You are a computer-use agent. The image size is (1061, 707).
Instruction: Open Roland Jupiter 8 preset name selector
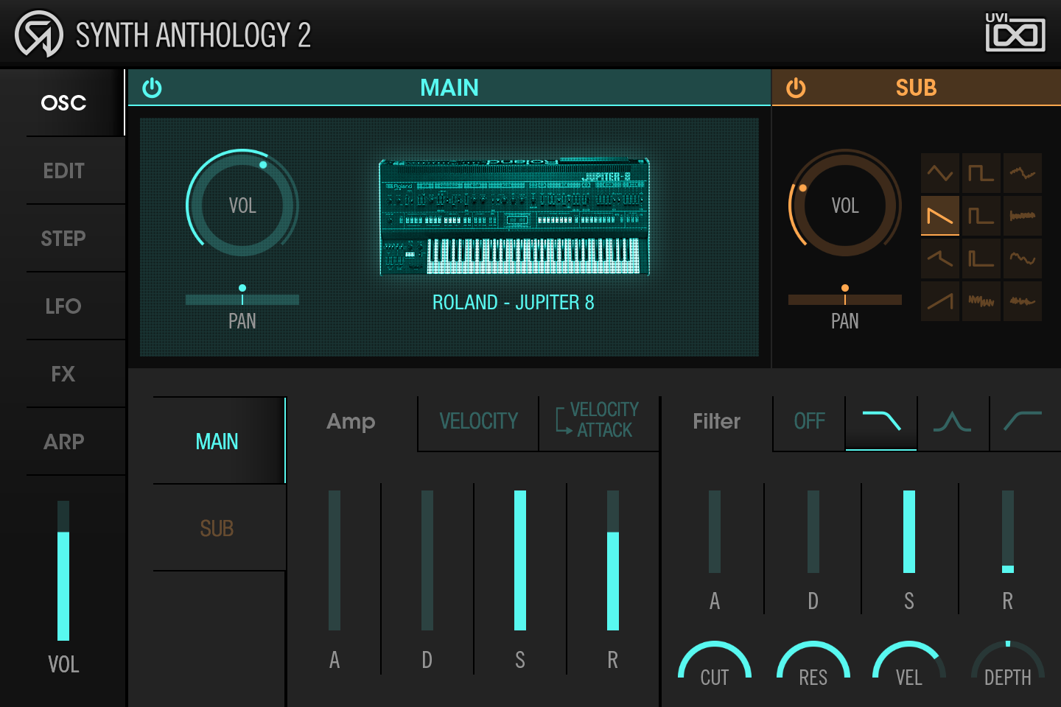coord(513,303)
